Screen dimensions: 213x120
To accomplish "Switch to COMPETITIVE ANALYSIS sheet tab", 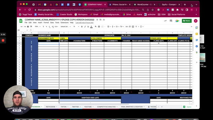I will click(x=107, y=107).
